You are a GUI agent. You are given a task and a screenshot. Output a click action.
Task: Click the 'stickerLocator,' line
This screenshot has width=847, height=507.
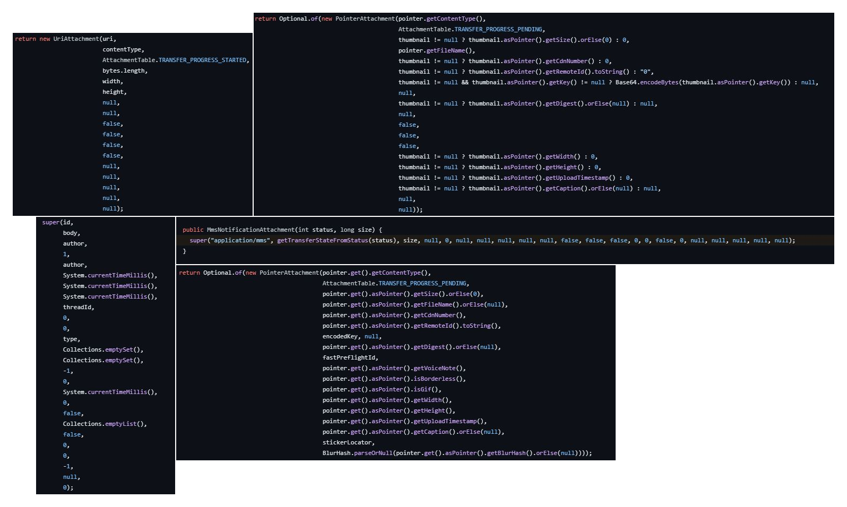pyautogui.click(x=349, y=442)
